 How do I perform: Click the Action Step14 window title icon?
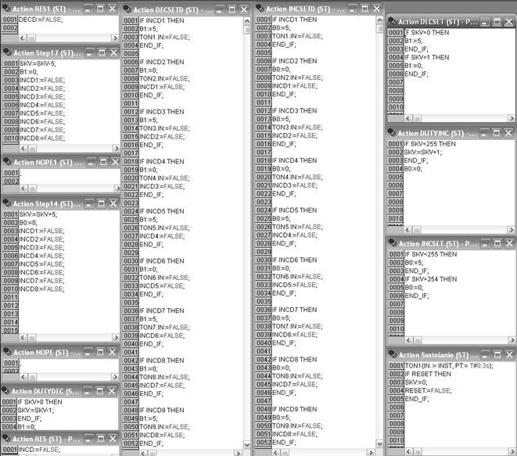pos(7,203)
